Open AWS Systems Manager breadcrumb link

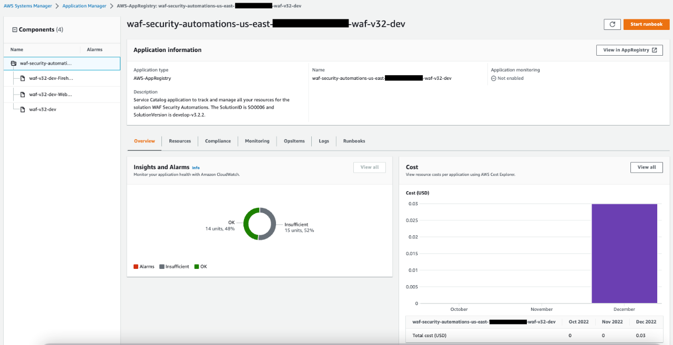[x=27, y=6]
